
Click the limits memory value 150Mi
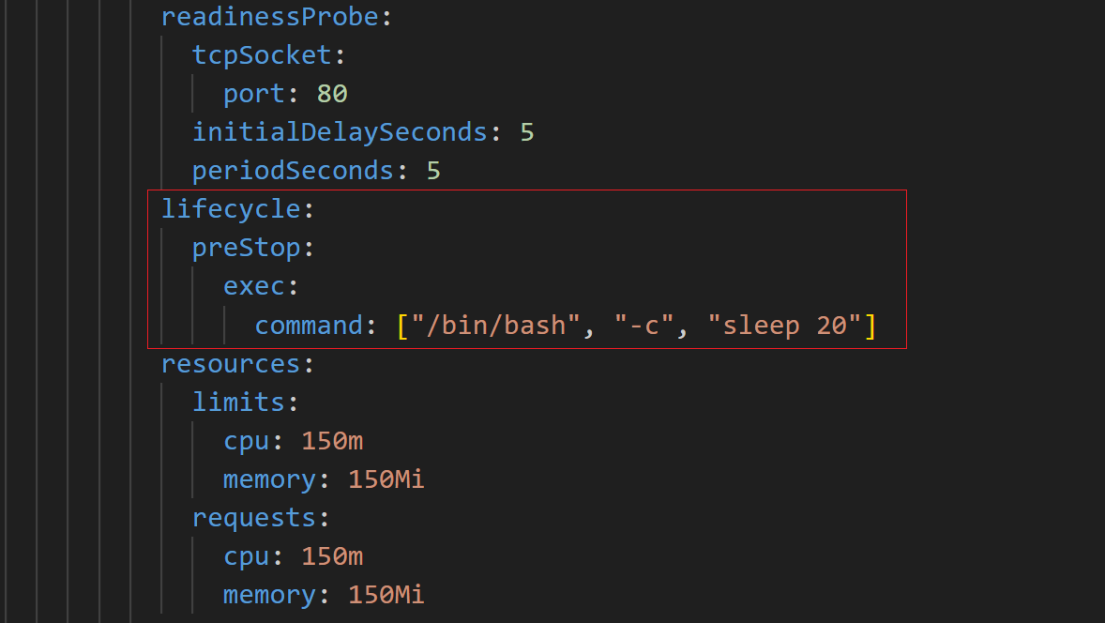(386, 479)
